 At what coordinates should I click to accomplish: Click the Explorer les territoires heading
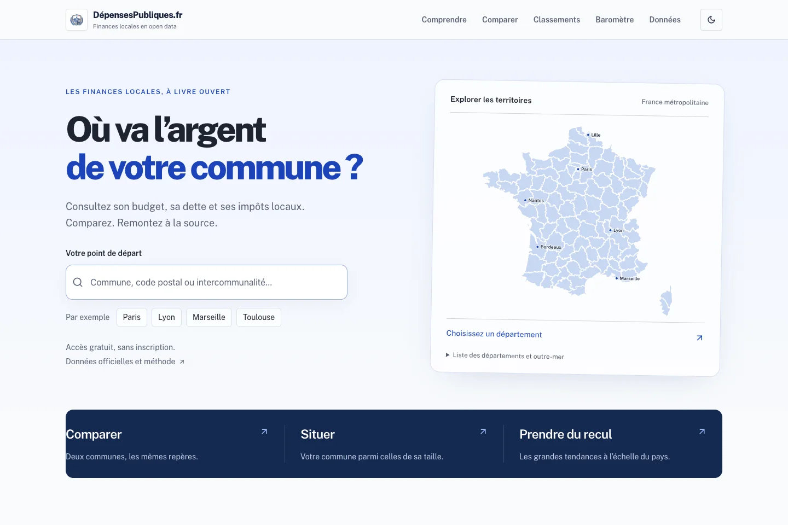click(491, 100)
